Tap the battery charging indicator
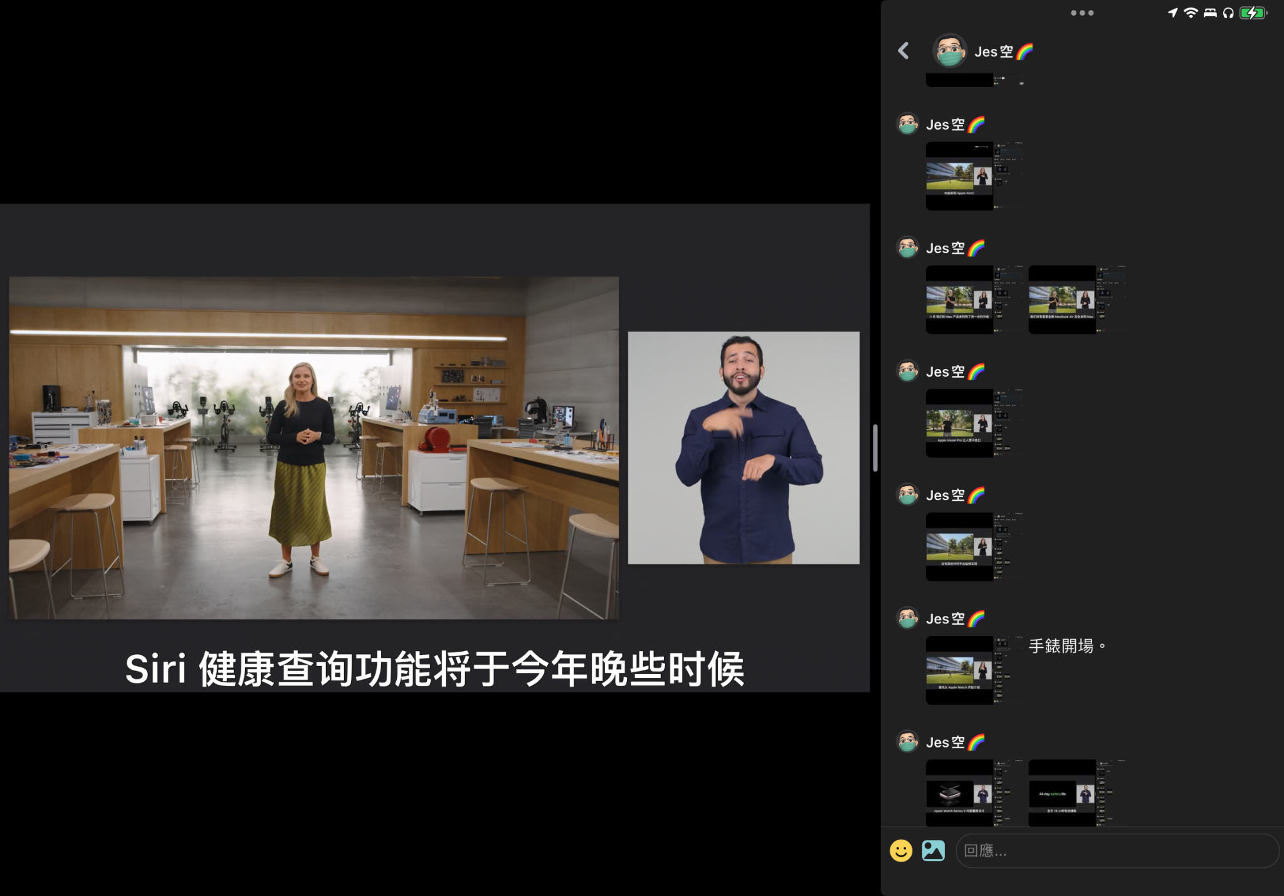Image resolution: width=1284 pixels, height=896 pixels. [x=1253, y=13]
